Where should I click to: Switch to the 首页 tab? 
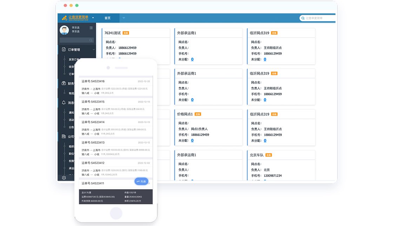[107, 18]
